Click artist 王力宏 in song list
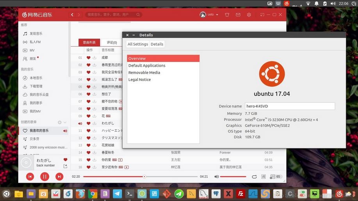The height and width of the screenshot is (201, 358). (176, 160)
